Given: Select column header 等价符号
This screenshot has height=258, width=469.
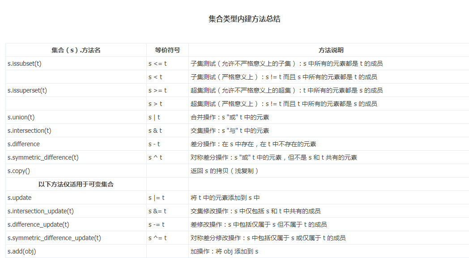Looking at the screenshot, I should point(167,50).
